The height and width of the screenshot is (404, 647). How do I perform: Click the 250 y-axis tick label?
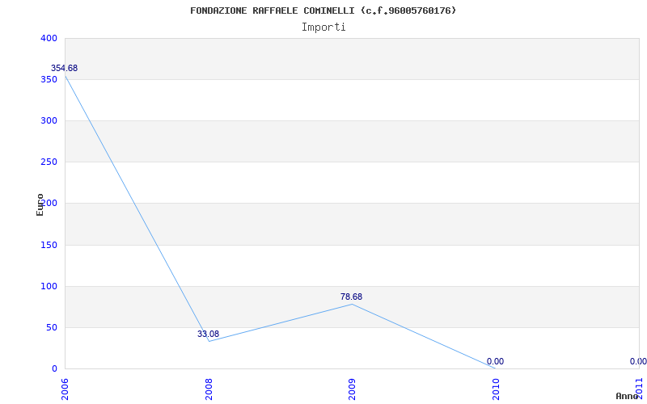(x=49, y=162)
